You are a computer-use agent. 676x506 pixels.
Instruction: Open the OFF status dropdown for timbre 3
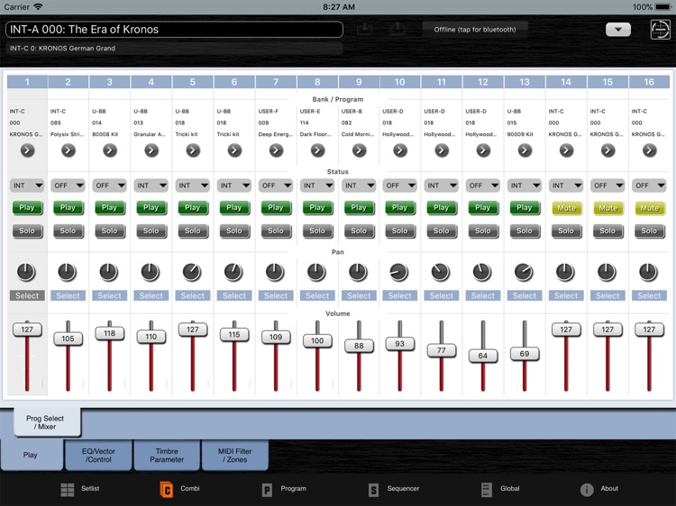click(x=109, y=185)
